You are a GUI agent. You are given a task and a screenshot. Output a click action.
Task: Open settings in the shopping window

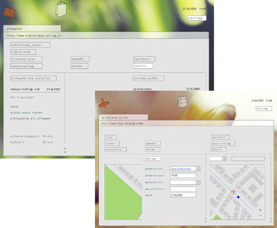(x=197, y=18)
